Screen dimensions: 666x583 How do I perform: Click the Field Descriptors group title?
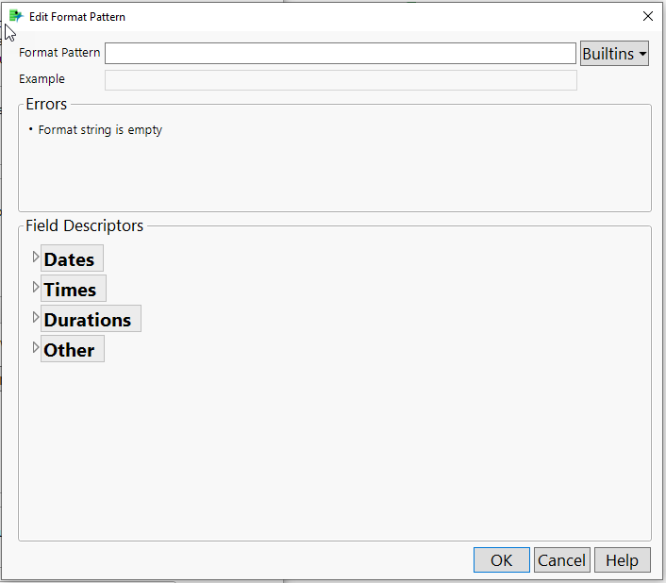[84, 225]
